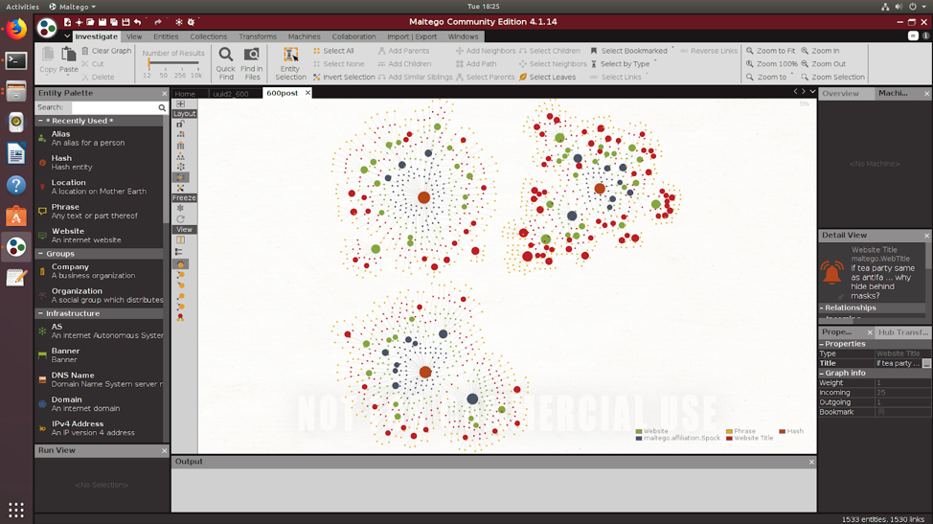The height and width of the screenshot is (524, 933).
Task: Click the gear settings icon in title bar
Action: coord(191,22)
